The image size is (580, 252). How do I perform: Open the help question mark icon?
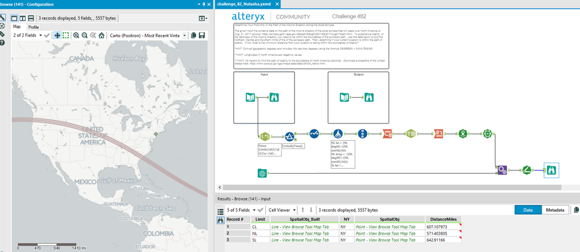tap(2, 43)
